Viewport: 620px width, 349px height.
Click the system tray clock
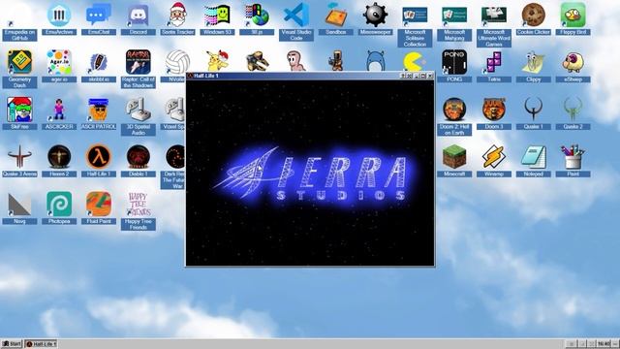pos(604,344)
